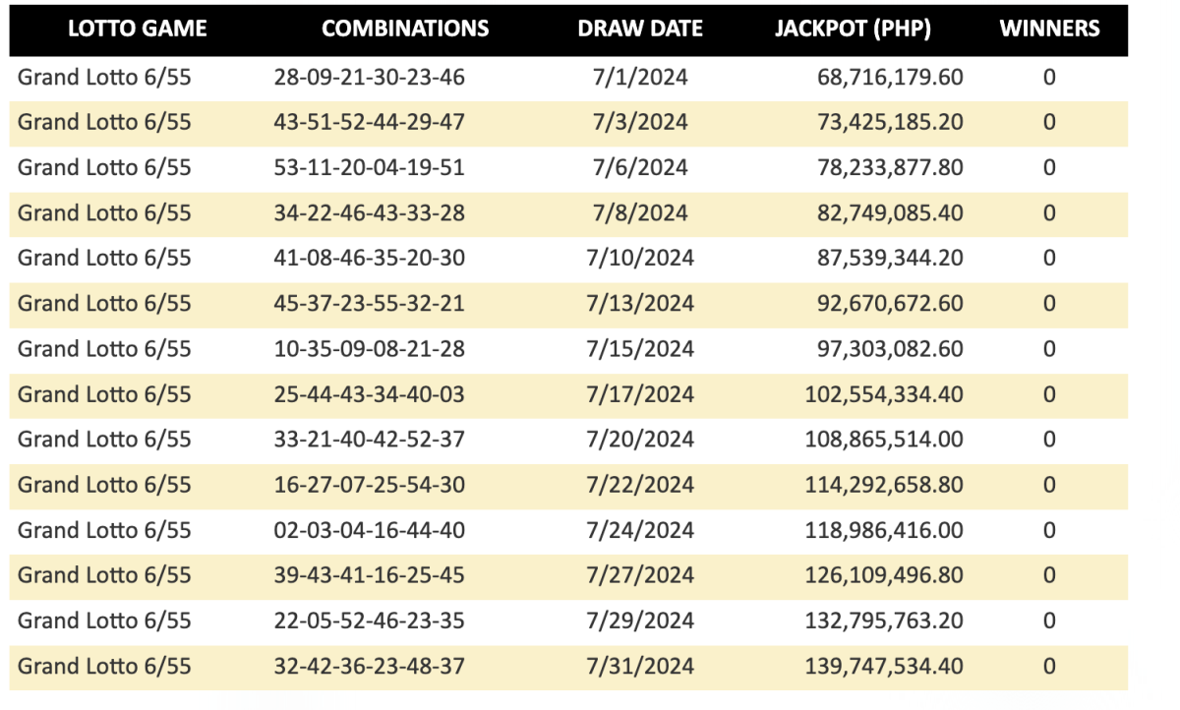
Task: Click the DRAW DATE column header
Action: click(x=640, y=29)
